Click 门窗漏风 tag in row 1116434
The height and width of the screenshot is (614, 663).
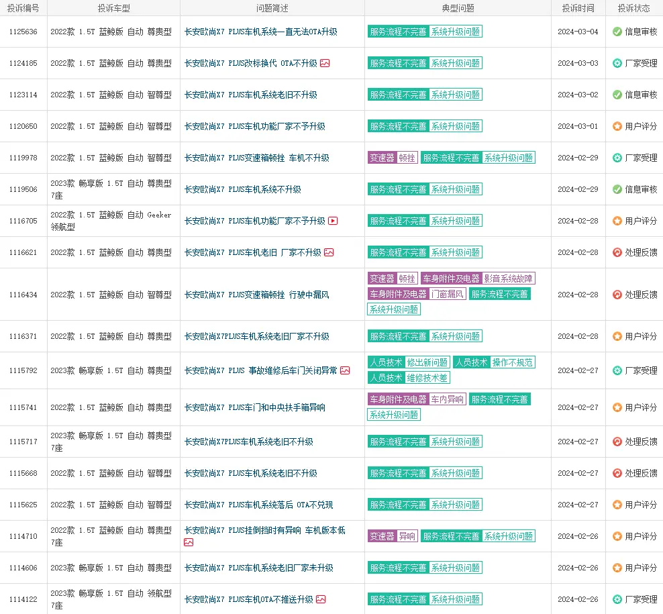pos(448,295)
